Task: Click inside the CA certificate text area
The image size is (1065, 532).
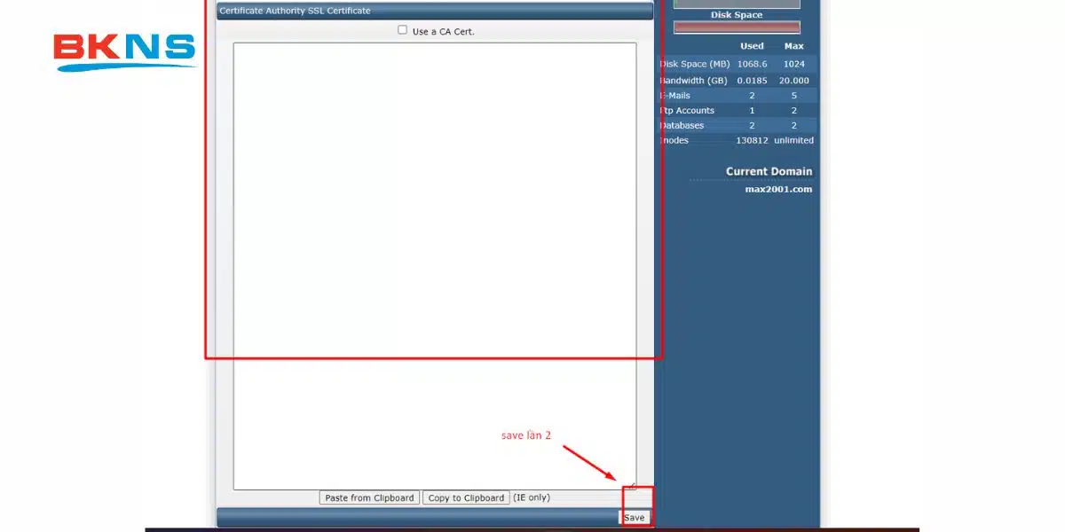Action: click(x=435, y=266)
